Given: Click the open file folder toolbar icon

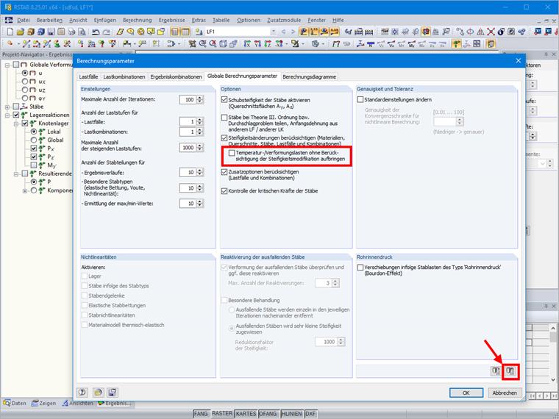Looking at the screenshot, I should pyautogui.click(x=21, y=32).
